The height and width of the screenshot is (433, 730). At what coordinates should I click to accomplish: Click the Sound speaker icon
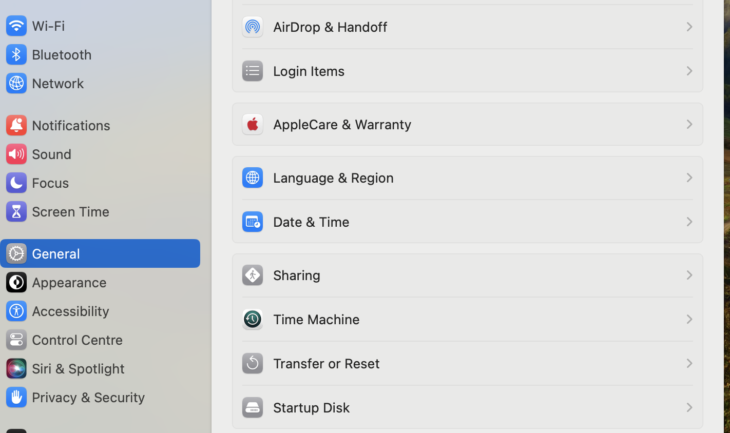16,154
